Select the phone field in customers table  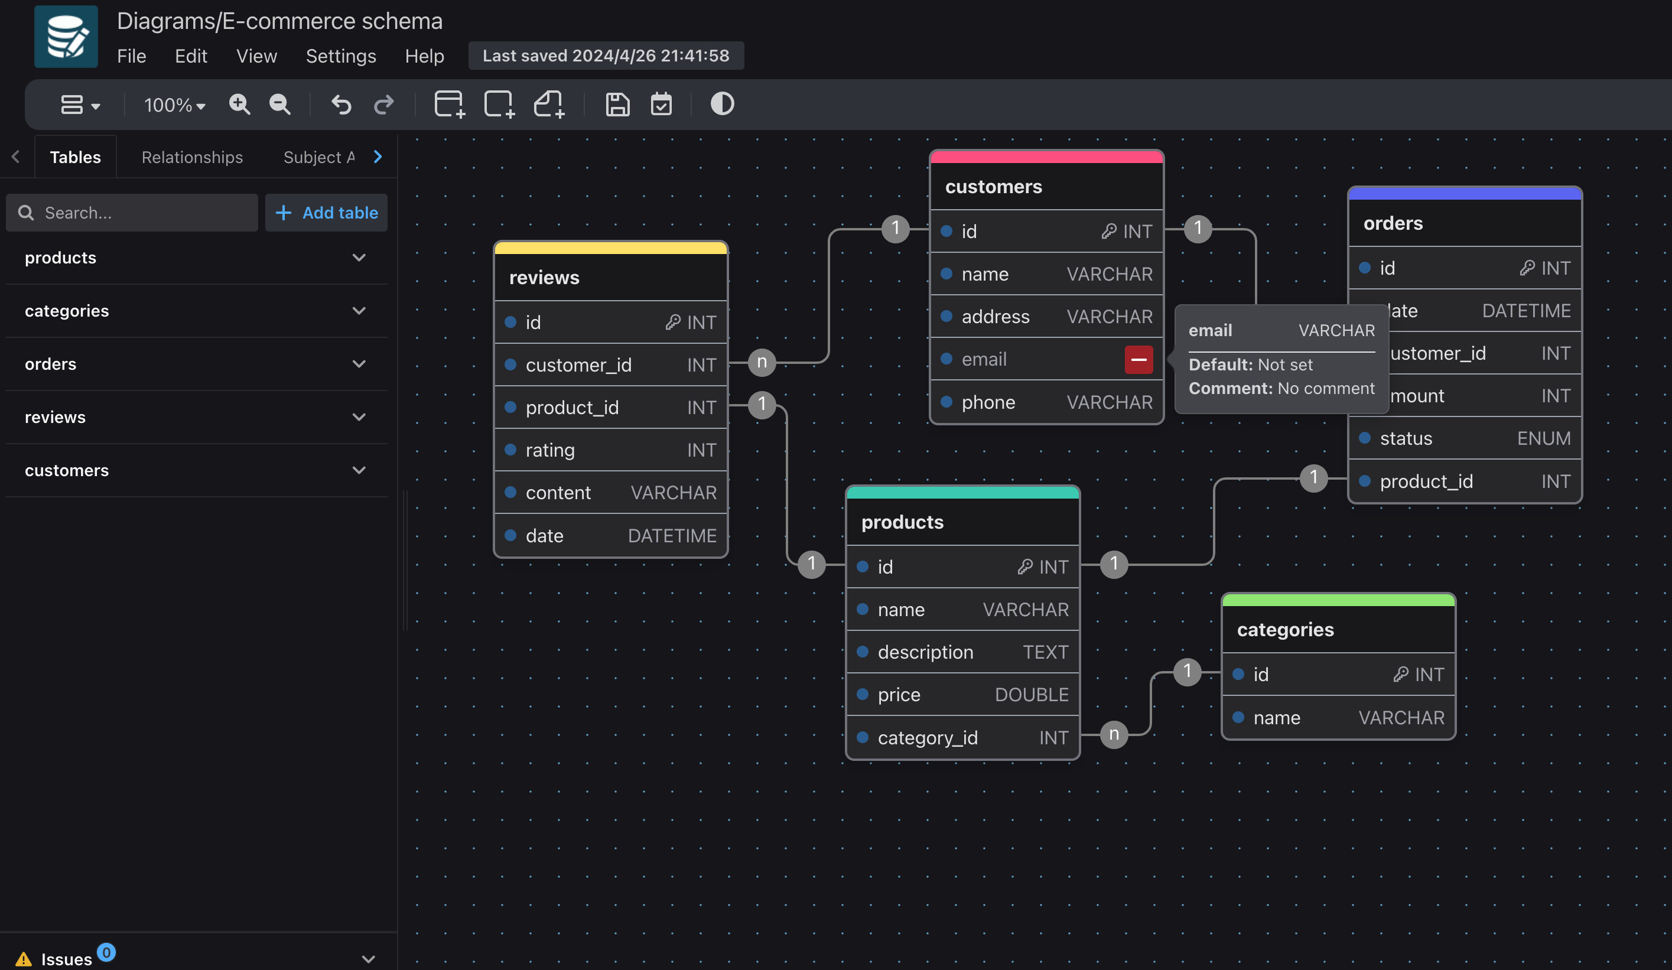(x=1046, y=402)
